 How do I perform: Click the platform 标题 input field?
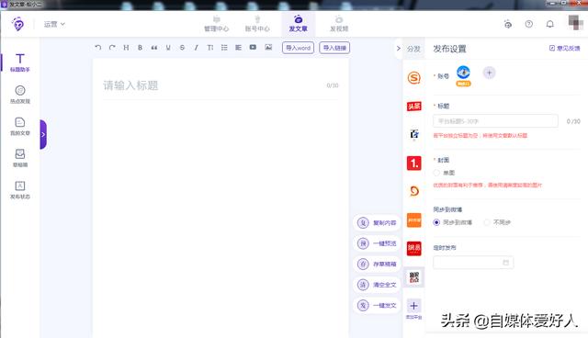coord(495,121)
